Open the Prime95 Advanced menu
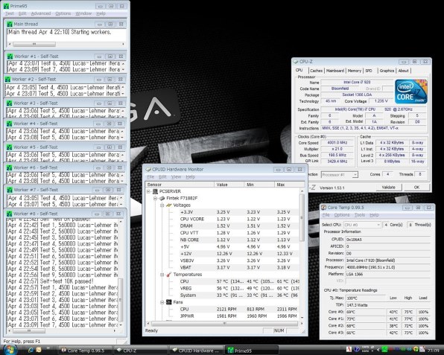This screenshot has width=444, height=355. (x=41, y=13)
